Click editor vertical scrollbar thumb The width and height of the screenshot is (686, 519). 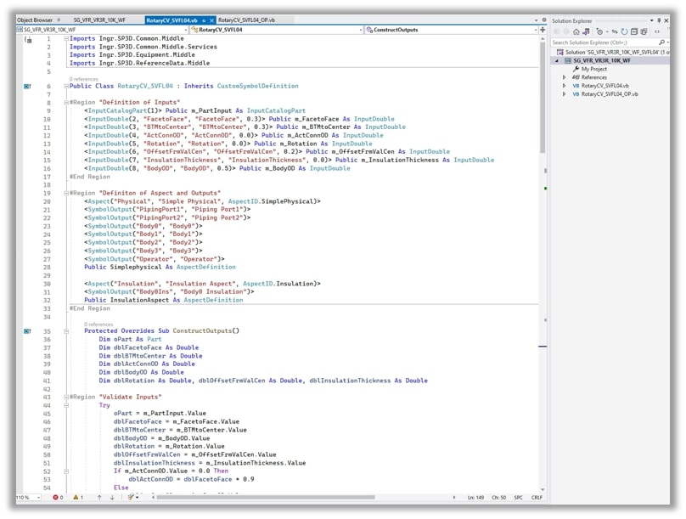click(543, 96)
